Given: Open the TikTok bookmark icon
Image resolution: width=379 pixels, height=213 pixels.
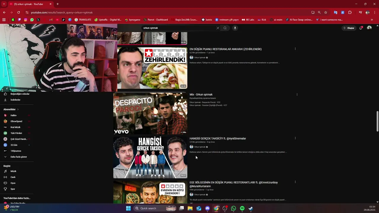Looking at the screenshot, I should point(64,20).
